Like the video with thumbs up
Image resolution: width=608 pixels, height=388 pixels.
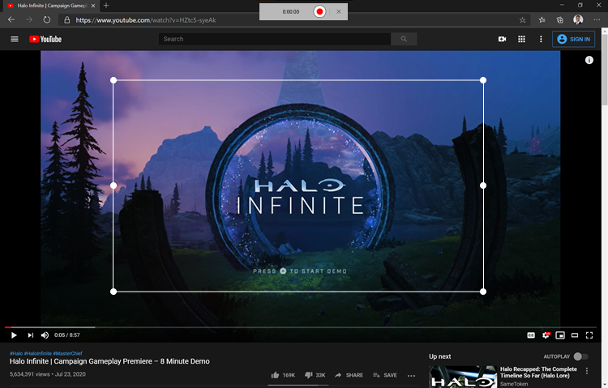[276, 375]
